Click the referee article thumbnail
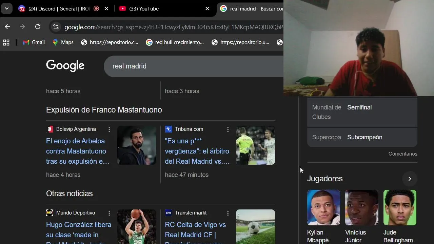 click(255, 145)
